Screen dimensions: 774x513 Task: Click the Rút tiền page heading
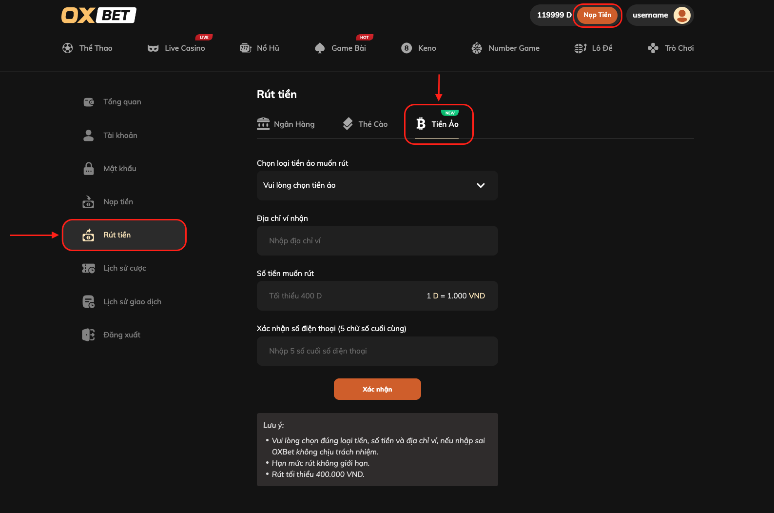[277, 94]
